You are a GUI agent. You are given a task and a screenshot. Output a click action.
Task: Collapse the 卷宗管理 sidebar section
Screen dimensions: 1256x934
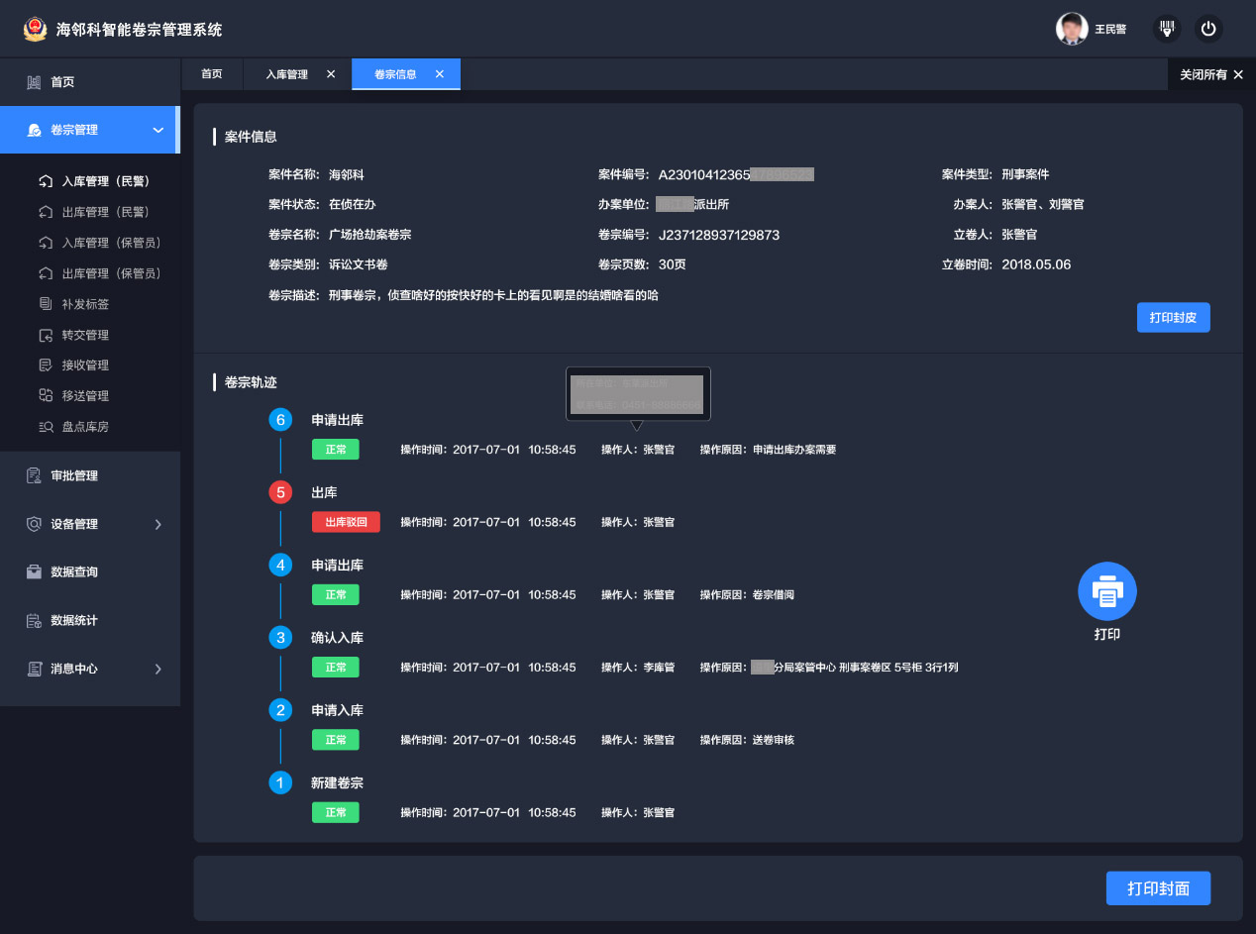tap(157, 130)
